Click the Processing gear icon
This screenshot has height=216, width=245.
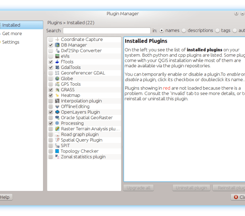click(x=57, y=123)
